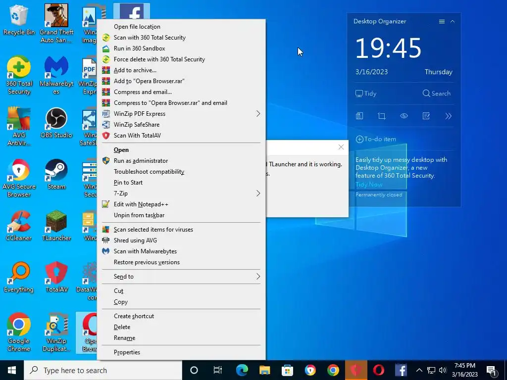Click the Cortana circle icon

tap(194, 370)
